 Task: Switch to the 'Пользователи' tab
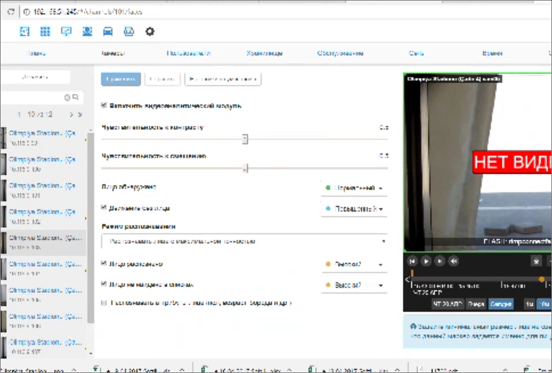(x=188, y=53)
